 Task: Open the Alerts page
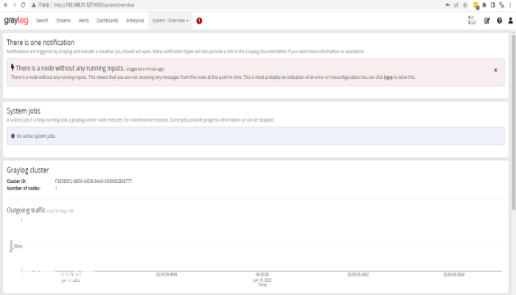83,21
